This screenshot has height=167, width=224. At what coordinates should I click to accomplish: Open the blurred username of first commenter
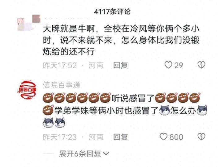coord(69,18)
